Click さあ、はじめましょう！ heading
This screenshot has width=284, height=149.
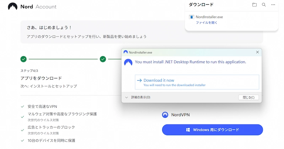coord(49,28)
